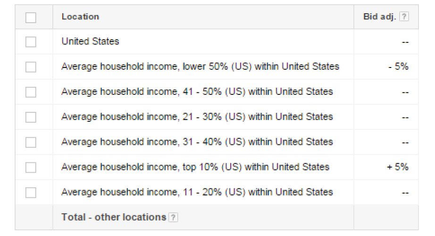Toggle the select-all checkbox in header row

[x=31, y=17]
